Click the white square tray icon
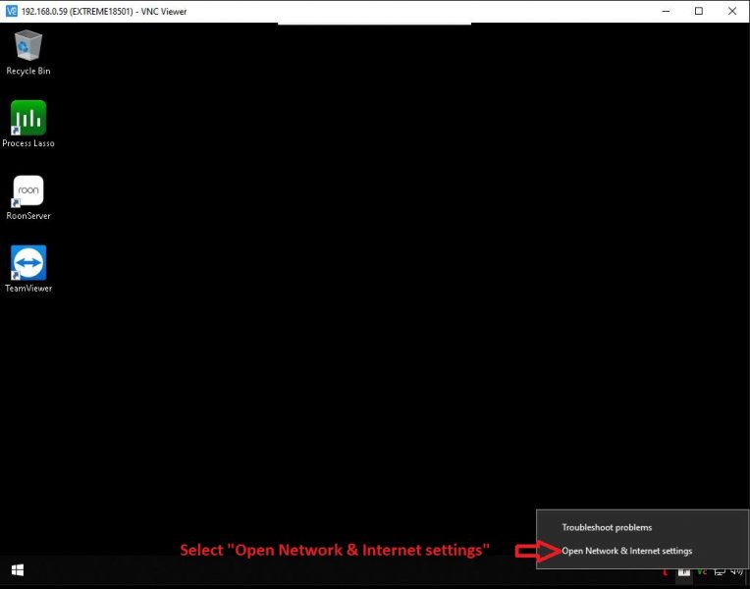750x589 pixels. pyautogui.click(x=683, y=570)
